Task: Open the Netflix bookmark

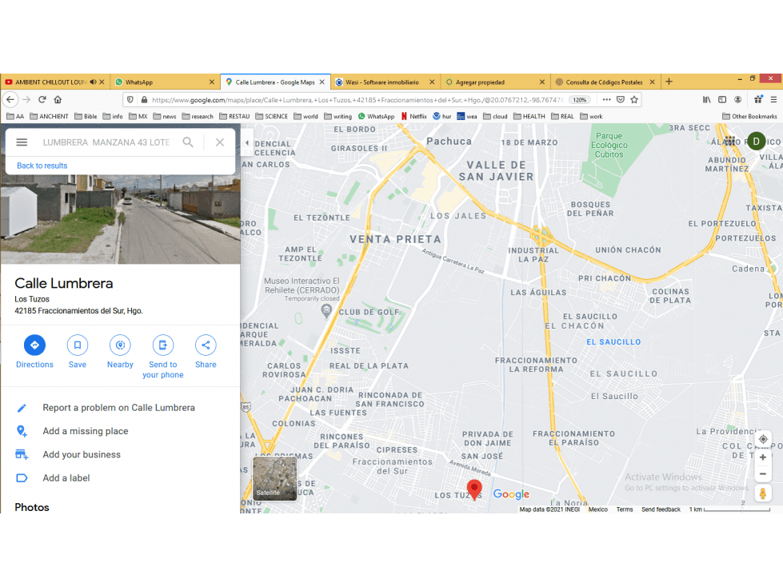Action: pyautogui.click(x=413, y=116)
